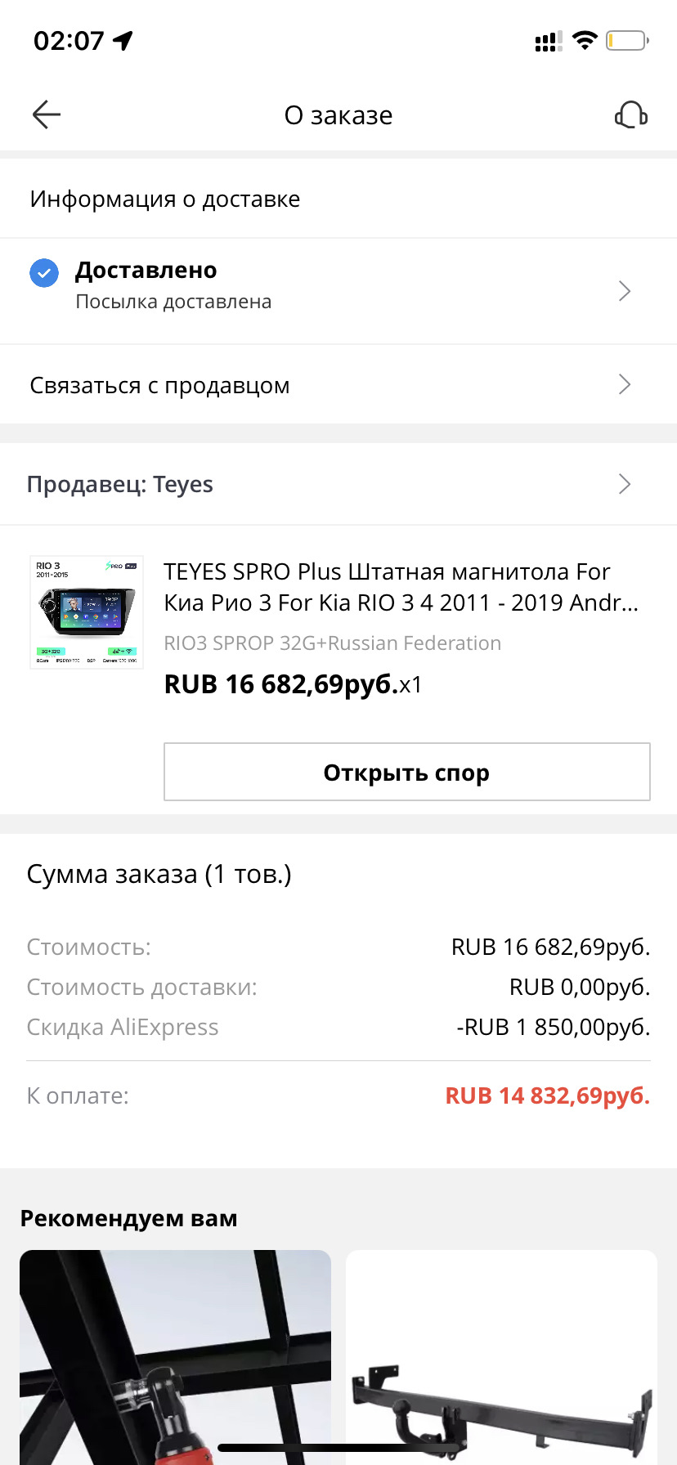The image size is (677, 1465).
Task: Tap the Wi-Fi status icon
Action: coord(585,40)
